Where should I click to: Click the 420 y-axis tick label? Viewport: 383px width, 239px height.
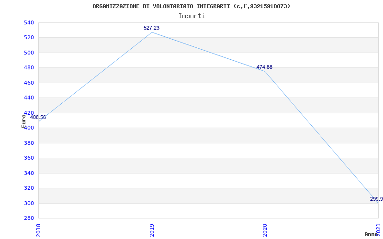(29, 113)
